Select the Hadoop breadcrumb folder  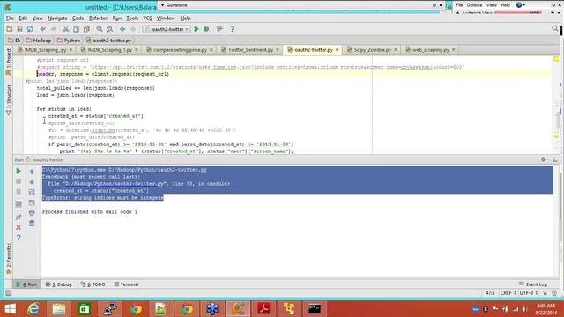(x=39, y=41)
